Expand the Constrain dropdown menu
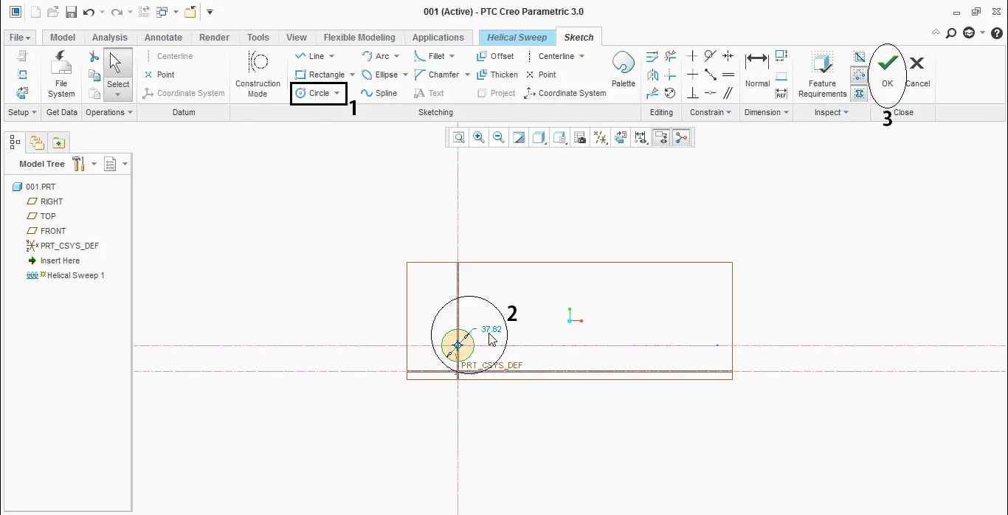The height and width of the screenshot is (515, 1008). point(710,111)
